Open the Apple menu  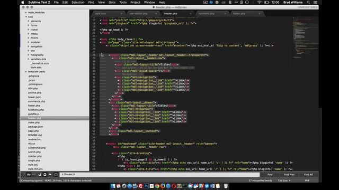click(23, 2)
